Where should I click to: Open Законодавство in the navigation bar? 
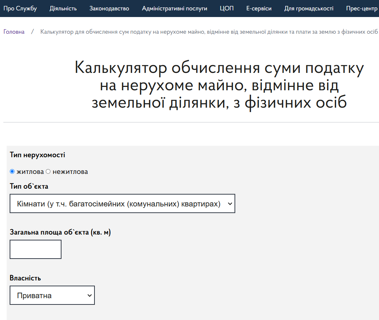click(x=109, y=9)
